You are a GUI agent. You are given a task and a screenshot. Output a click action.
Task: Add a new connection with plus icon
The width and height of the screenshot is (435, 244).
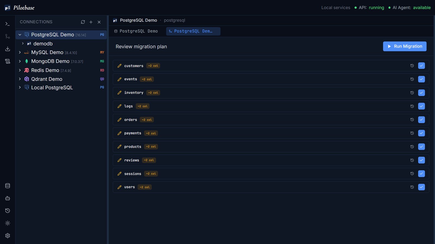[91, 22]
